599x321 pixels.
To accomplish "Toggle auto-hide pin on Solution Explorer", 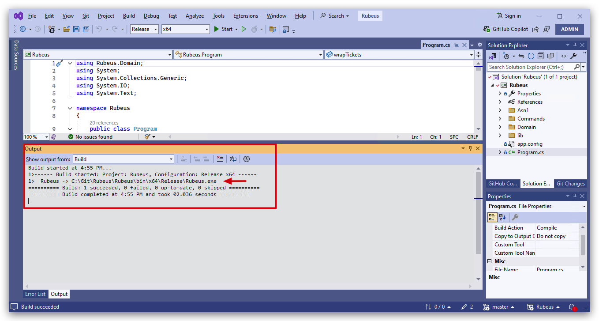I will [x=575, y=45].
